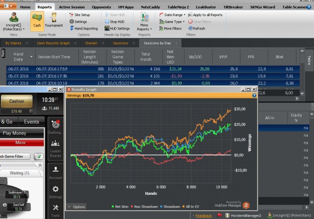Screen dimensions: 314x219
Task: Sort by Hand Date column arrow
Action: [x=31, y=57]
